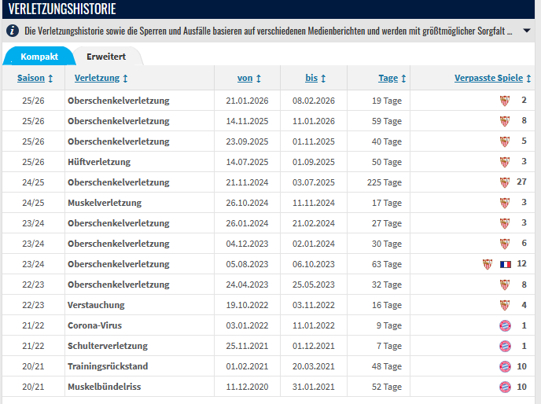Click Sevilla crest in the 14.11.2025 injury row

[x=505, y=121]
